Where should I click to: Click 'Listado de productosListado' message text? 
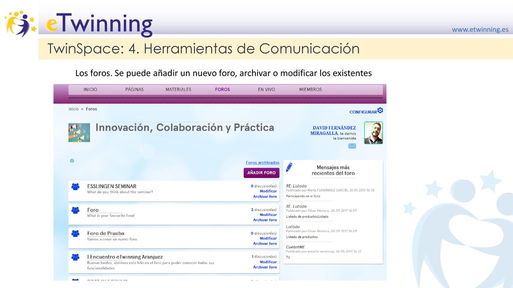pos(307,217)
